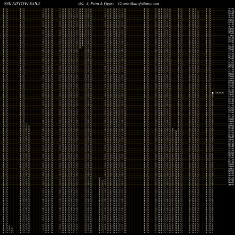The width and height of the screenshot is (235, 235).
Task: Click the DAILY timeframe label
Action: (x=35, y=4)
